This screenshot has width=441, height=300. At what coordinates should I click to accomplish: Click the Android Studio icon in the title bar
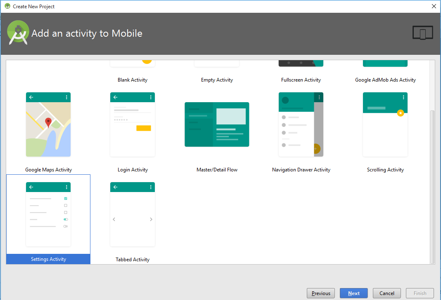pyautogui.click(x=7, y=6)
